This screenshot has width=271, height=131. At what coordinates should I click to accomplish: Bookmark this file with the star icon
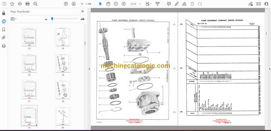click(x=12, y=4)
